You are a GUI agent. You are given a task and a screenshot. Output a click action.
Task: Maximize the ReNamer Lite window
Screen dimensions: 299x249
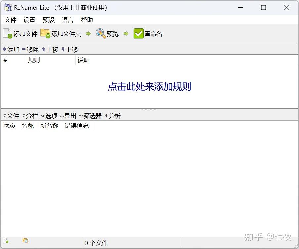[x=263, y=7]
